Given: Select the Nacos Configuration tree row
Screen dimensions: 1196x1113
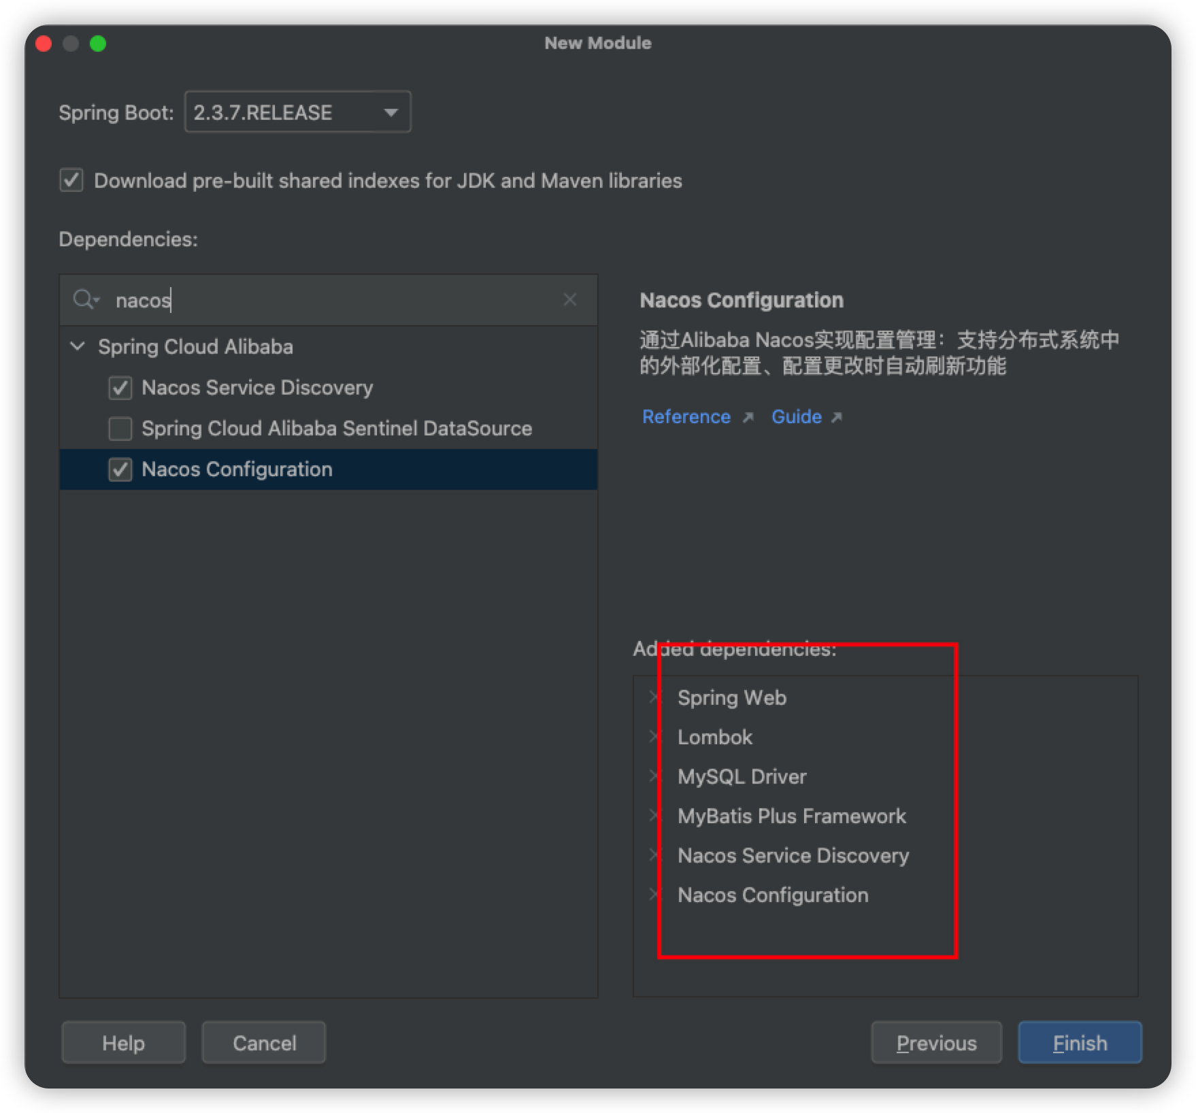Looking at the screenshot, I should point(329,469).
